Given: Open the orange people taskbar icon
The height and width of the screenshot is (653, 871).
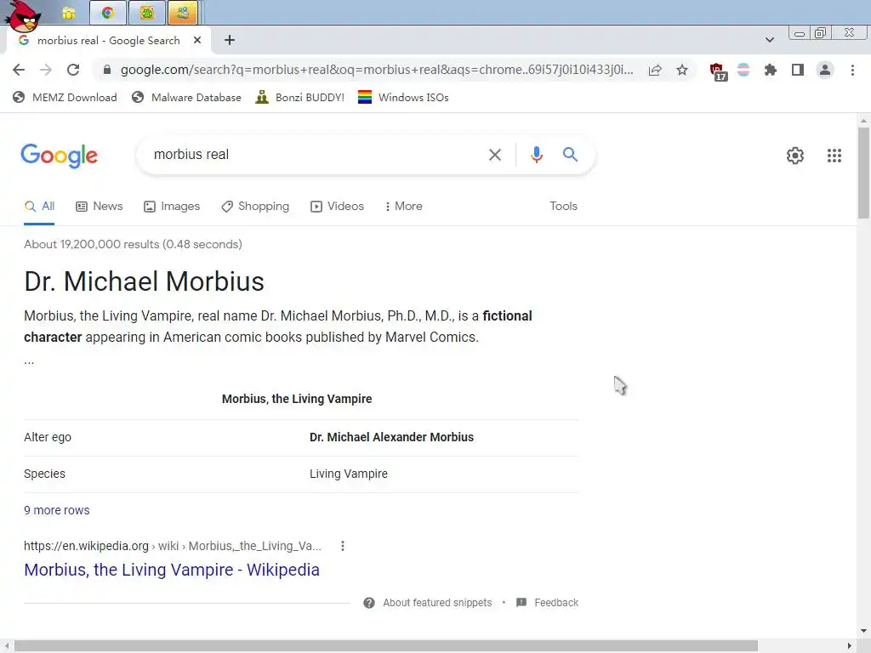Looking at the screenshot, I should pyautogui.click(x=183, y=14).
